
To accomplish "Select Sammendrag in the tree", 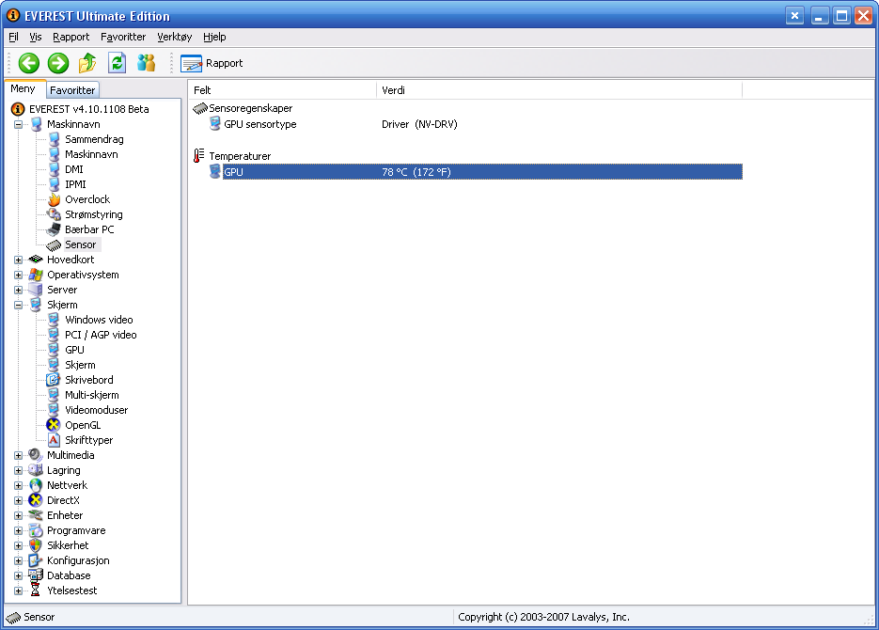I will (94, 139).
